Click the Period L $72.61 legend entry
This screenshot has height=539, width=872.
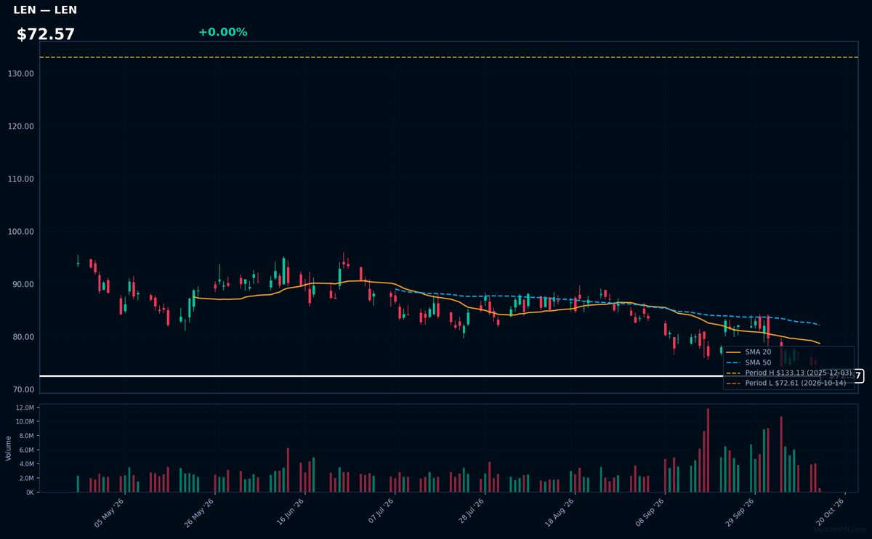pyautogui.click(x=786, y=382)
